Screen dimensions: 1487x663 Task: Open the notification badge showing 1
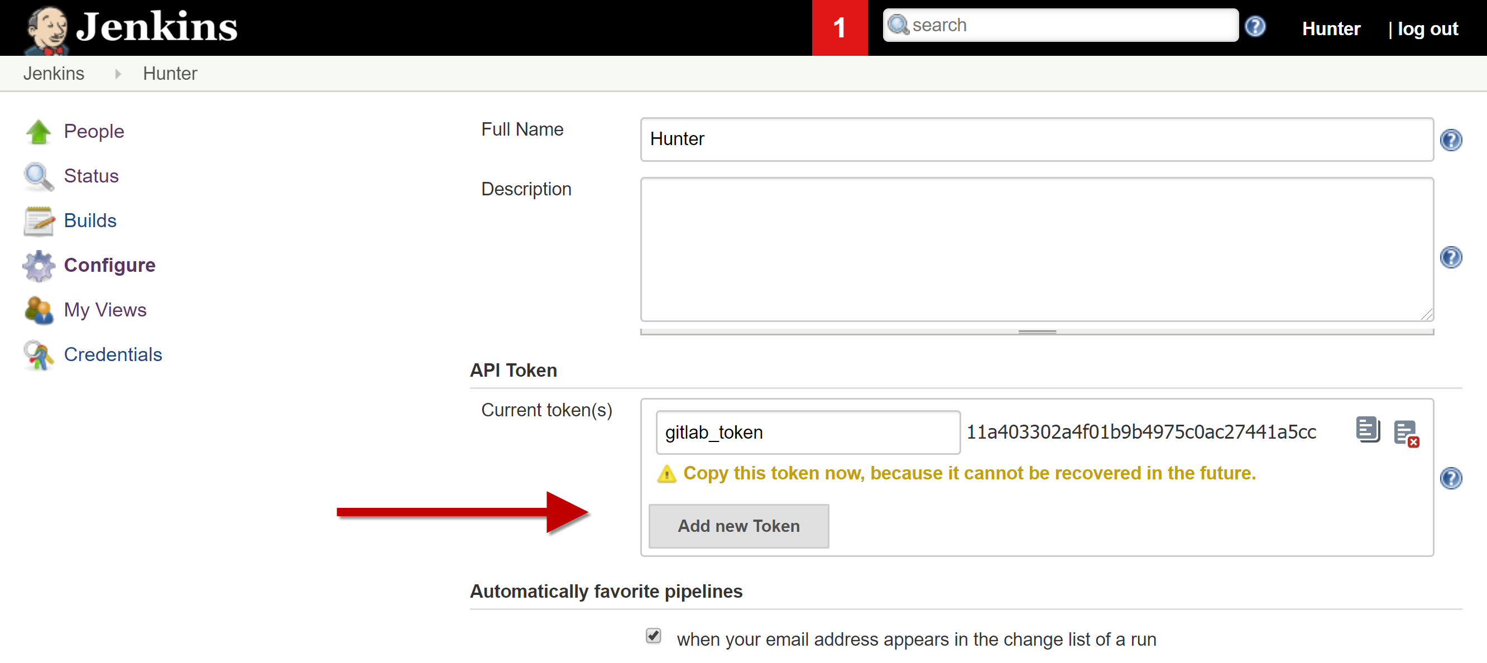click(840, 26)
